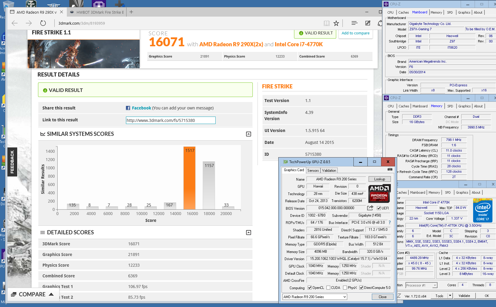The width and height of the screenshot is (496, 307).
Task: Open the browser hub lines icon
Action: 354,23
